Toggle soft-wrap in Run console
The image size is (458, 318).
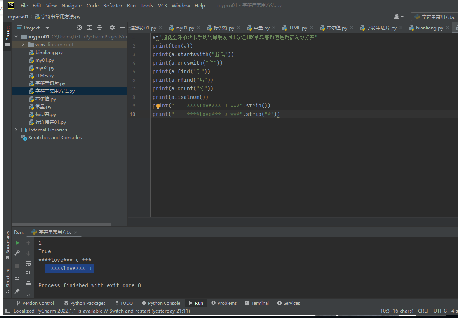28,263
